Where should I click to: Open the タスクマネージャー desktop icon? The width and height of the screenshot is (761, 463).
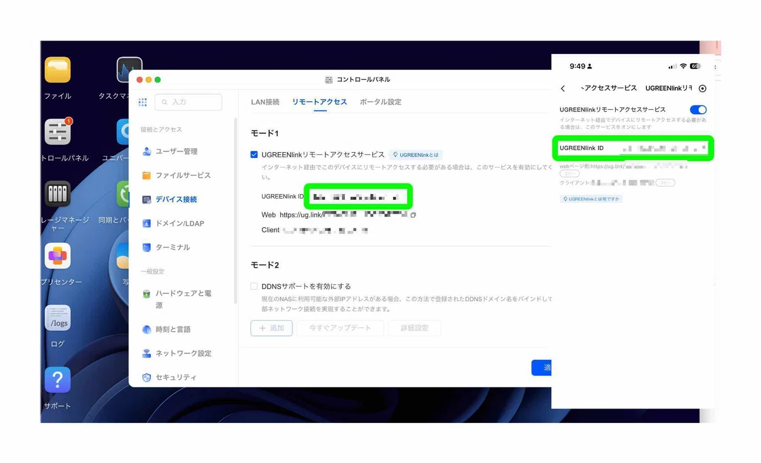(129, 70)
